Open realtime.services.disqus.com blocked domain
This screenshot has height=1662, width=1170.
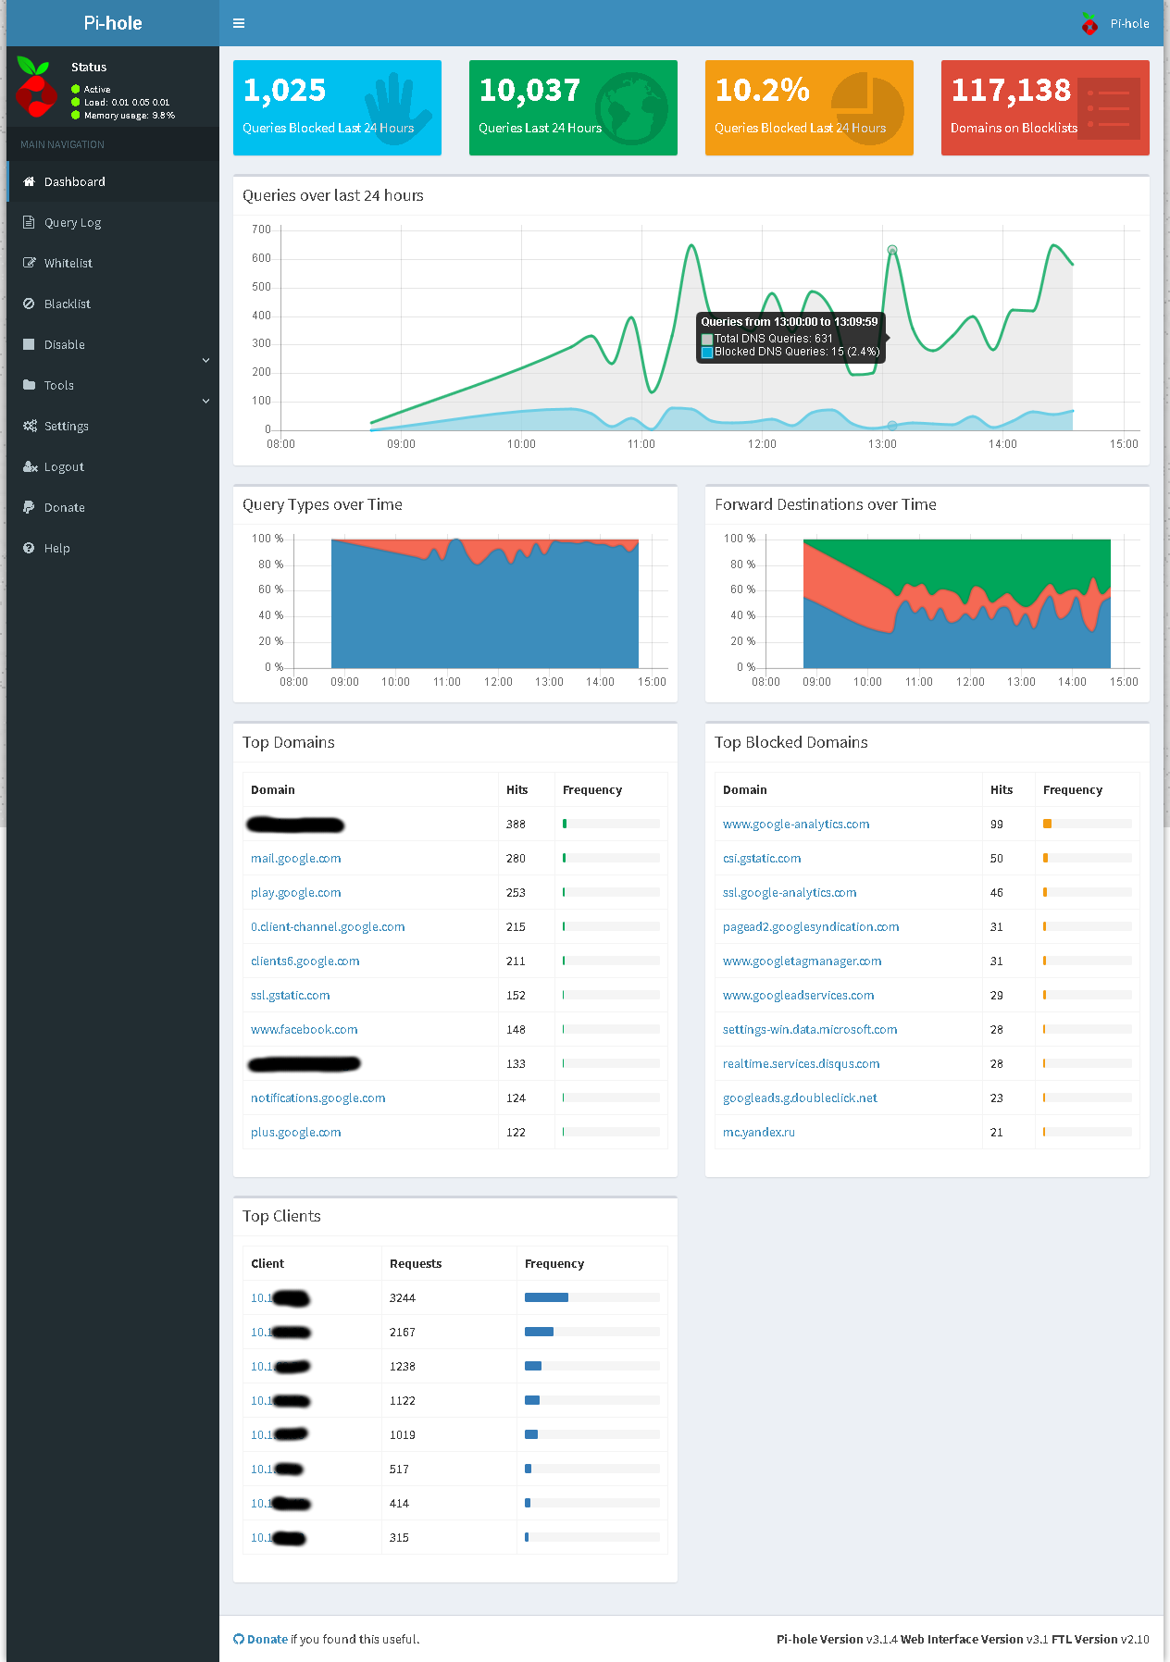click(801, 1063)
